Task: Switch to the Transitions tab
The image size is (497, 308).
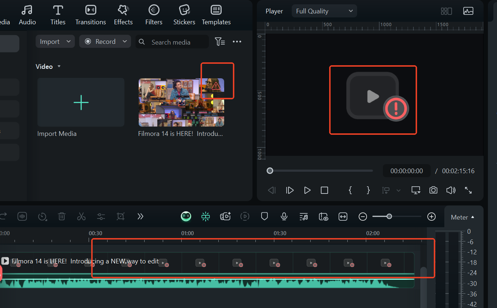Action: point(90,15)
